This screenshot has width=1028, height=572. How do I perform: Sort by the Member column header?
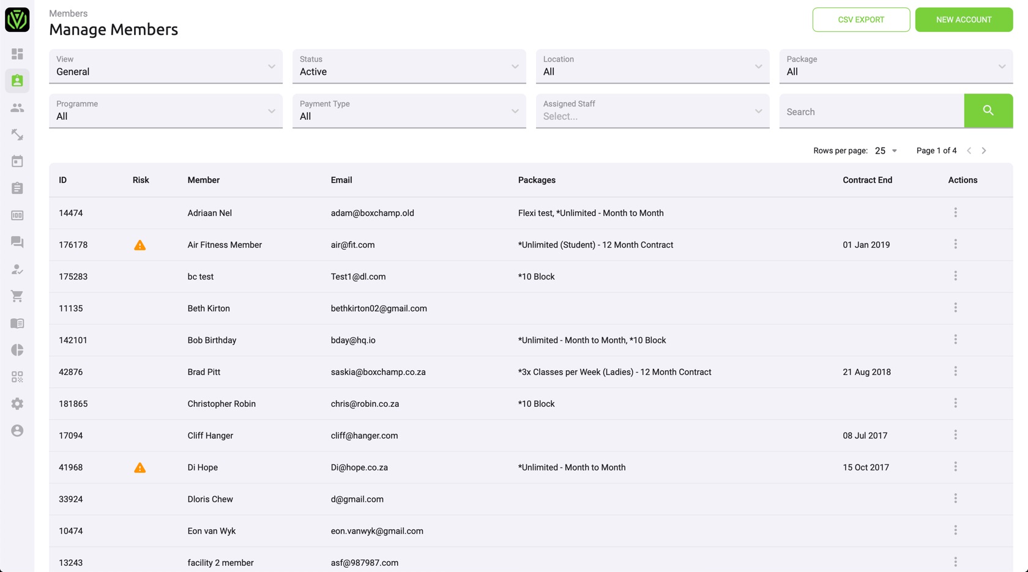(x=203, y=180)
